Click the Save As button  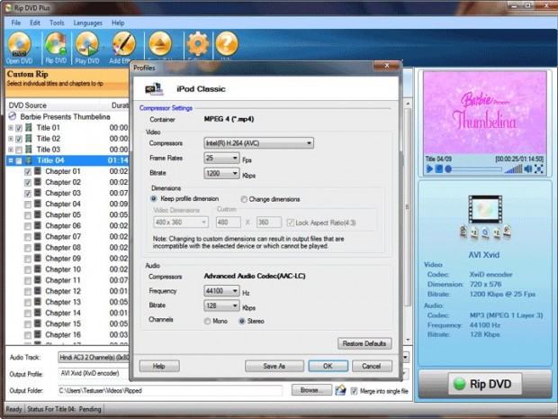[x=274, y=366]
